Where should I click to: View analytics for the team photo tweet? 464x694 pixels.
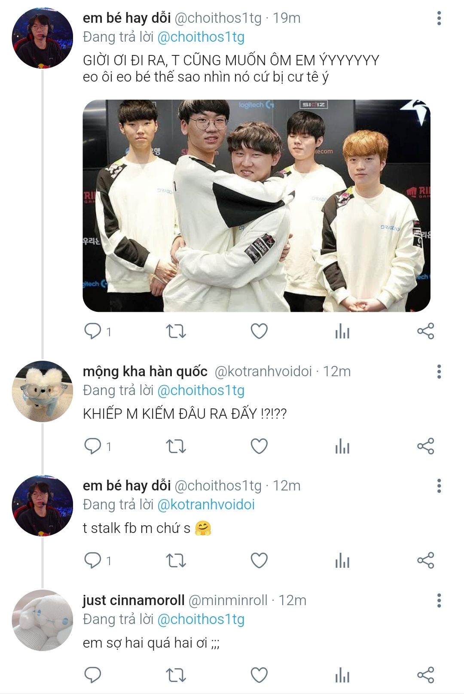342,331
